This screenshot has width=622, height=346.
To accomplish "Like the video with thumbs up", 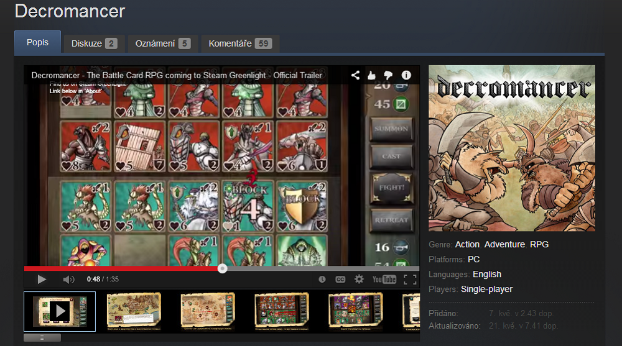I will coord(372,75).
